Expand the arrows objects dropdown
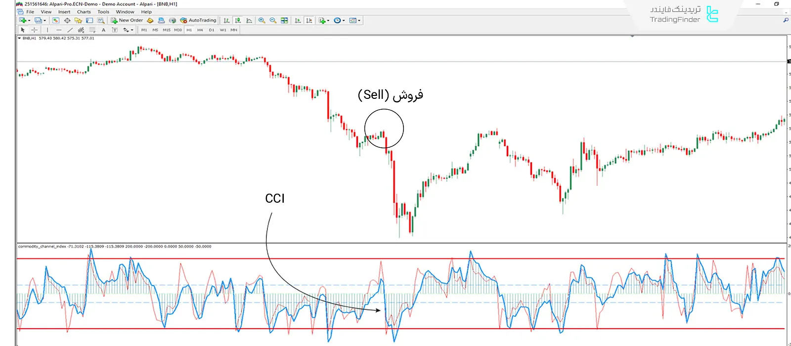This screenshot has width=791, height=346. tap(132, 31)
